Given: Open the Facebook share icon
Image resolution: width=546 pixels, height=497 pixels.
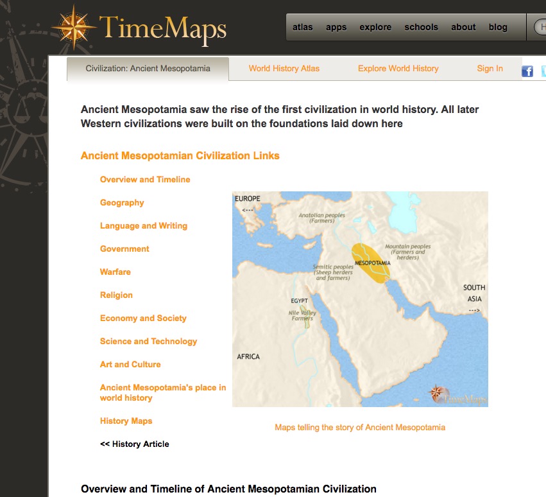Looking at the screenshot, I should 527,71.
